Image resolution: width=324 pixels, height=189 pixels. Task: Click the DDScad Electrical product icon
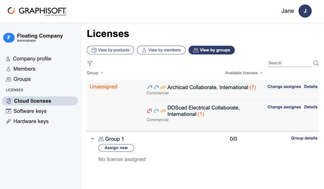[x=149, y=111]
